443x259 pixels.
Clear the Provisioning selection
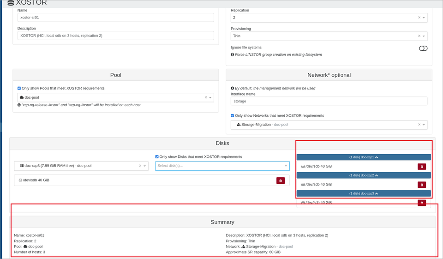tap(419, 36)
